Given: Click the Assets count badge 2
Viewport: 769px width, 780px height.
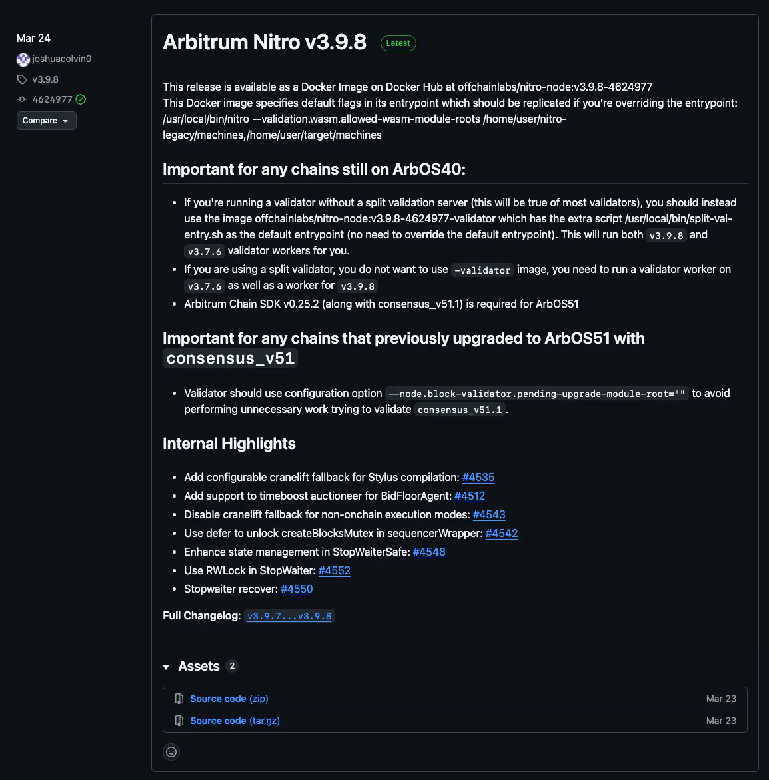Looking at the screenshot, I should 232,666.
